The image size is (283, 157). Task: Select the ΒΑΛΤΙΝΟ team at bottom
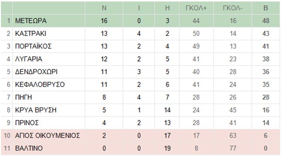pyautogui.click(x=29, y=148)
